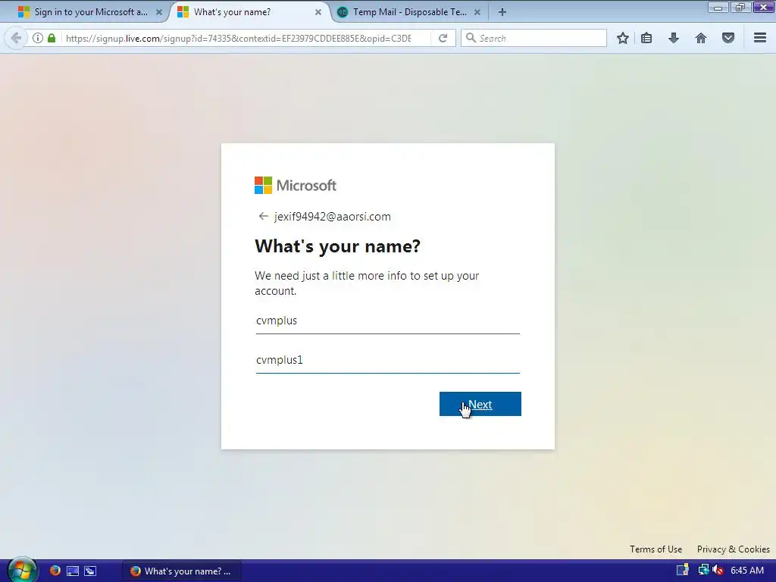Image resolution: width=776 pixels, height=582 pixels.
Task: Select the 'What's your name?' tab
Action: pyautogui.click(x=250, y=12)
